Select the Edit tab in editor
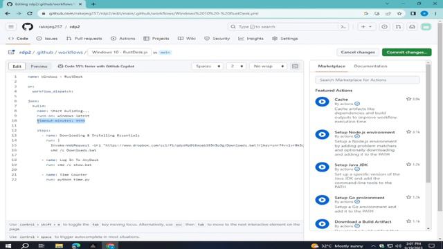Viewport: 443px width, 249px height. click(x=17, y=66)
